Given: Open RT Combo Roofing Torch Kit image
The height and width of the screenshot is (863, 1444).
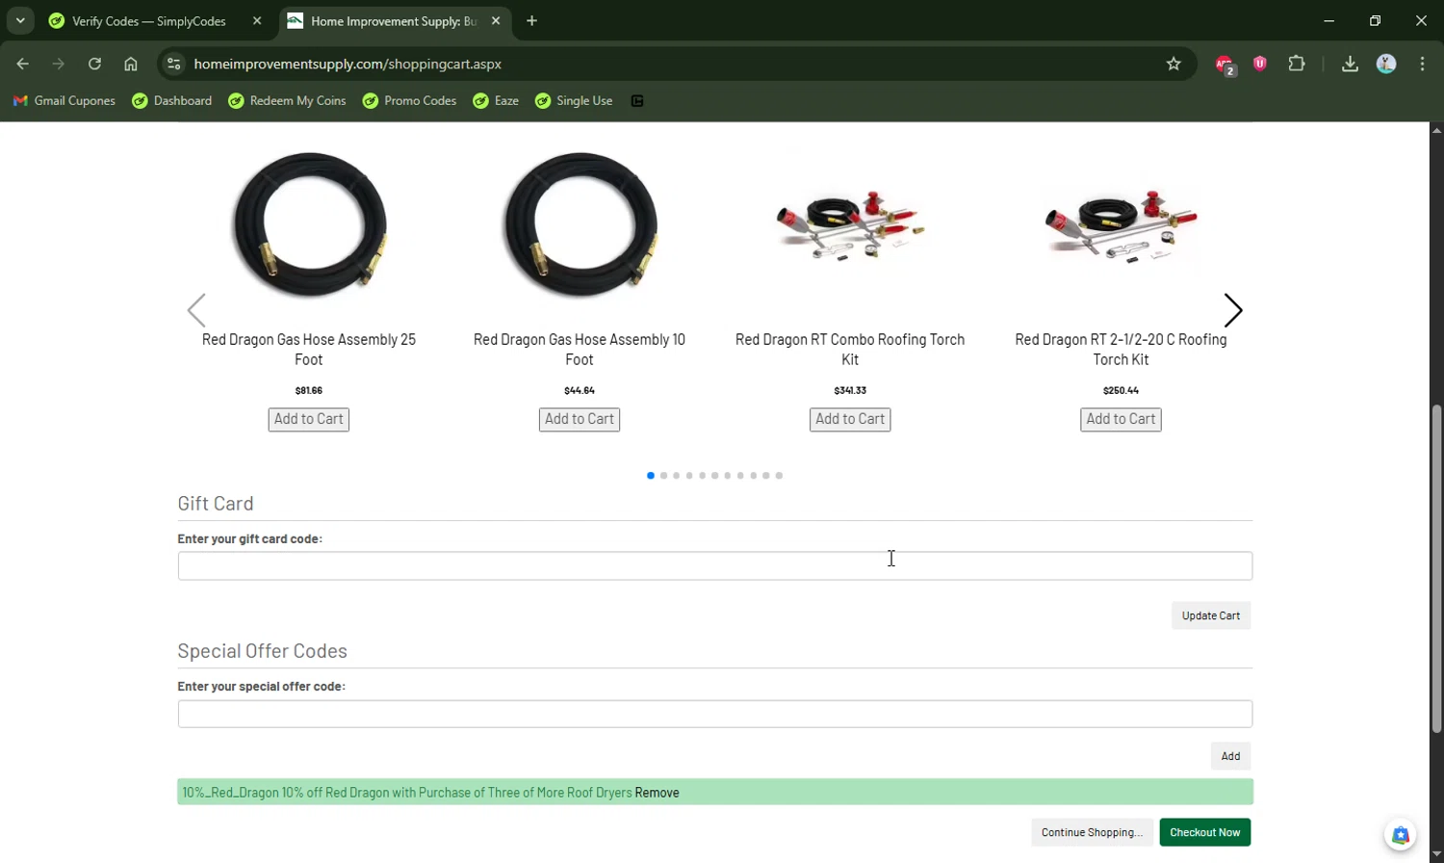Looking at the screenshot, I should [x=850, y=226].
